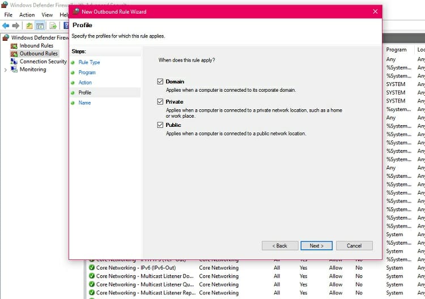The width and height of the screenshot is (425, 299).
Task: Click the Show/Hide Console Tree icon
Action: point(40,25)
